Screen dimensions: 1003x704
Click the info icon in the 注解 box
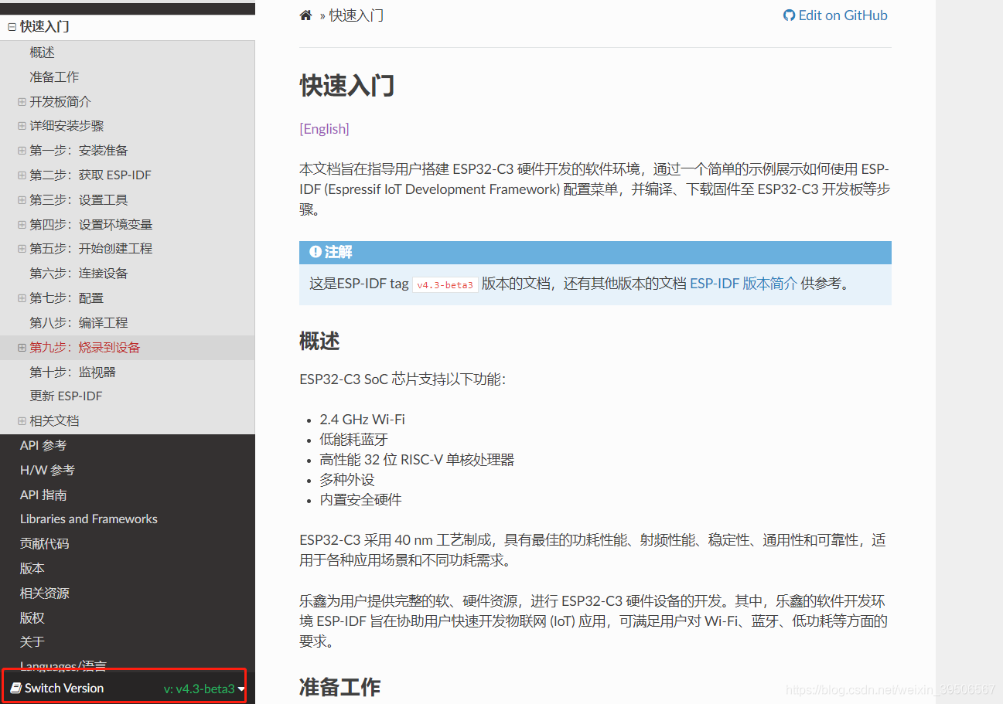314,251
